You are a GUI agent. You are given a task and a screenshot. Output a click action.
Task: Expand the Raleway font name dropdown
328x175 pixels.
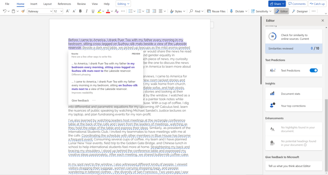coord(51,11)
